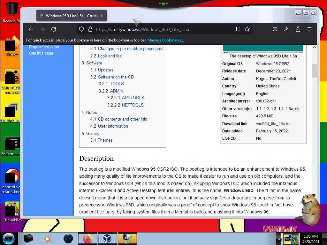Open the Firefox hamburger menu
Screen dimensions: 327x245
pyautogui.click(x=309, y=29)
